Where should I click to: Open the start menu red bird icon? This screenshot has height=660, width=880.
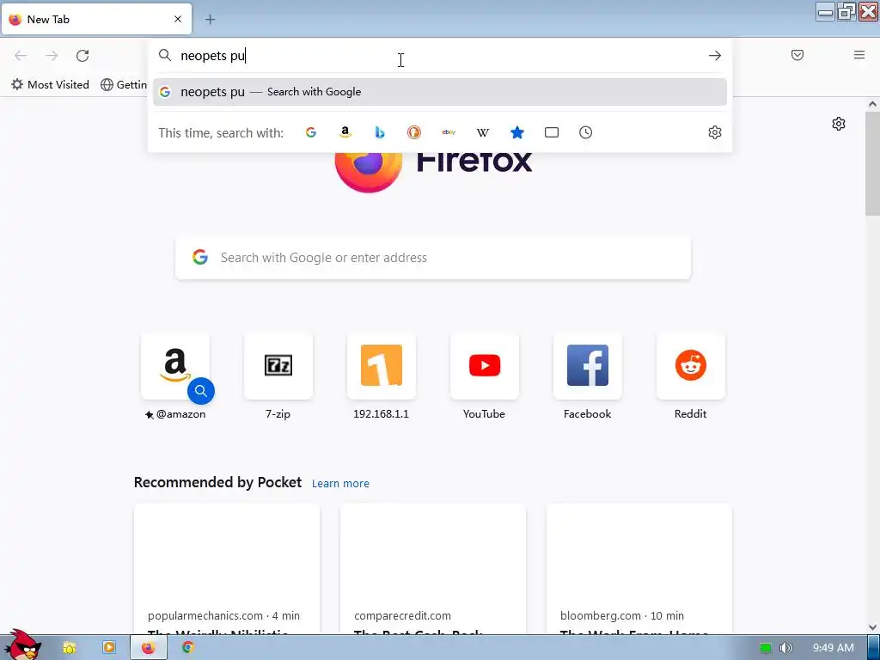pyautogui.click(x=21, y=646)
